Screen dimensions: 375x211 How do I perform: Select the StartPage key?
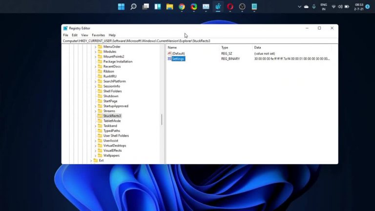pyautogui.click(x=110, y=101)
